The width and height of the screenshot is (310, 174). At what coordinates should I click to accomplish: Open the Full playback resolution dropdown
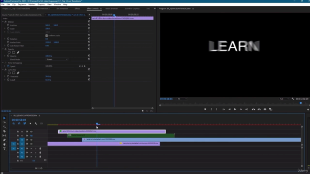tap(284, 99)
